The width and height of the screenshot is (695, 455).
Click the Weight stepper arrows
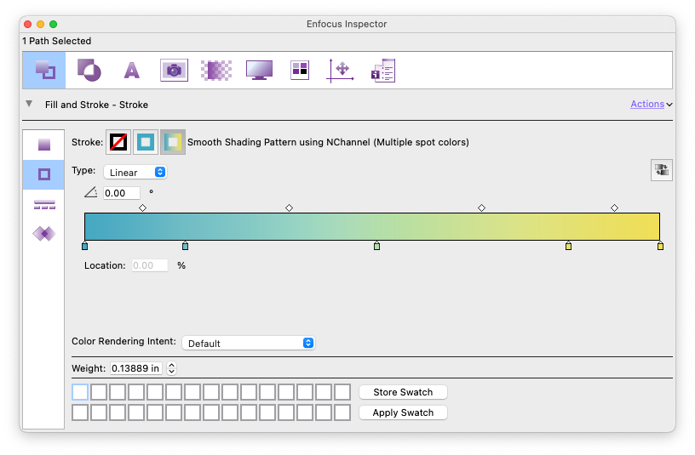(x=171, y=368)
